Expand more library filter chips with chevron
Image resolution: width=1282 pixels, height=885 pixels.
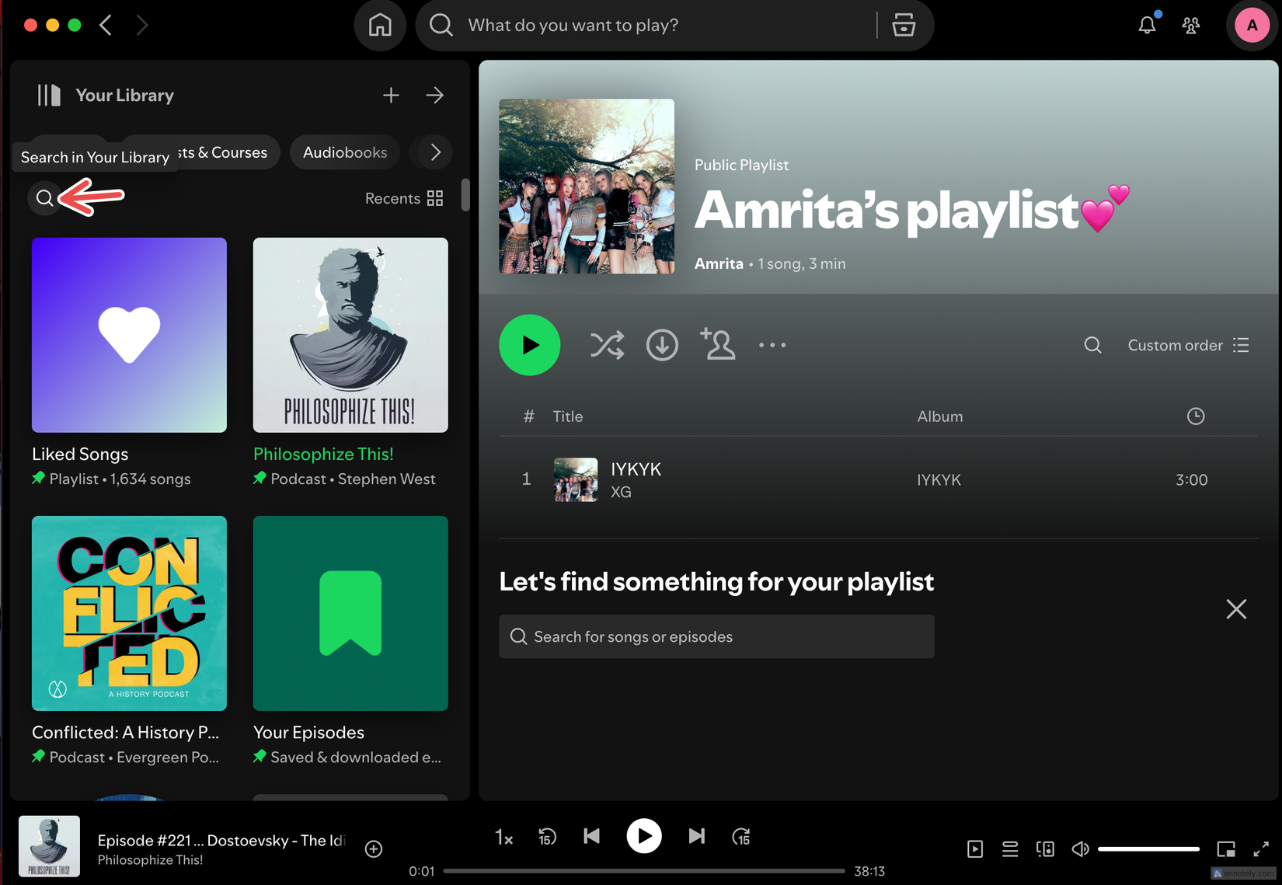tap(432, 152)
